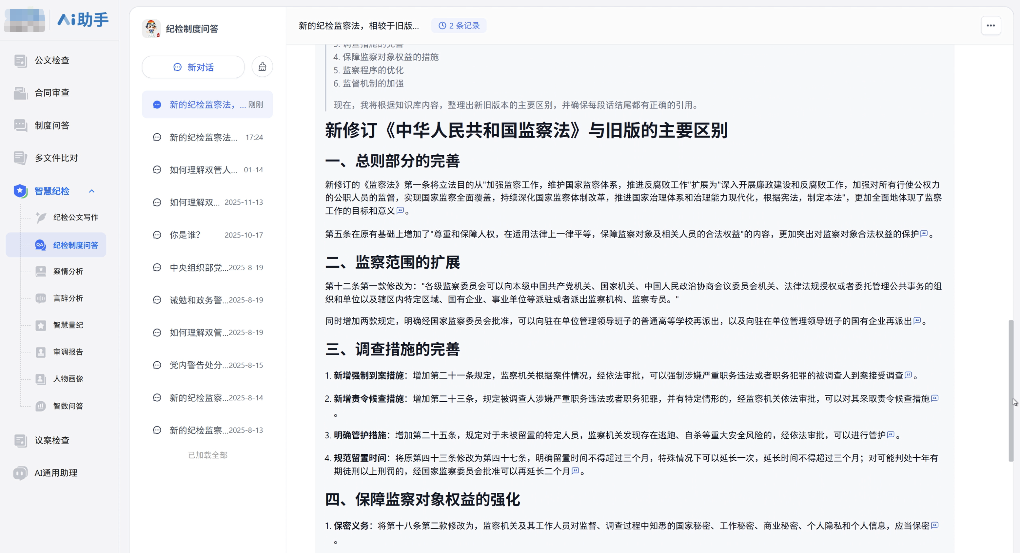Open the conversation dated 2025-8-14
The height and width of the screenshot is (553, 1020).
pyautogui.click(x=207, y=398)
